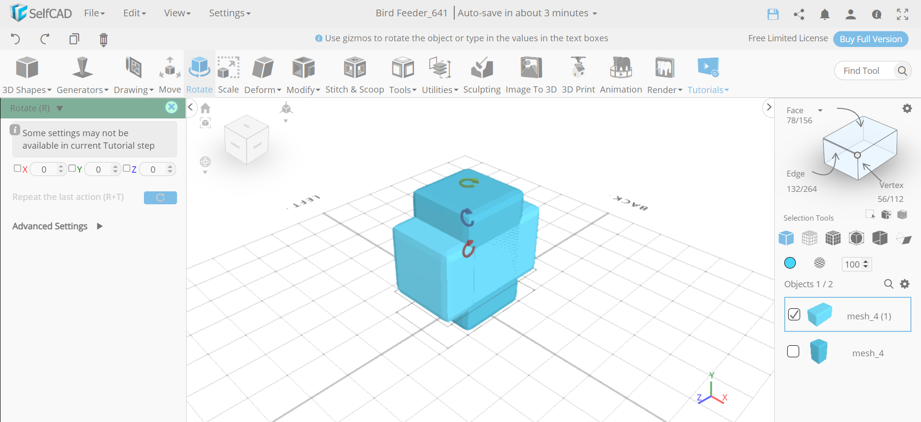Screen dimensions: 921x422
Task: Click the blue object color swatch
Action: point(790,263)
